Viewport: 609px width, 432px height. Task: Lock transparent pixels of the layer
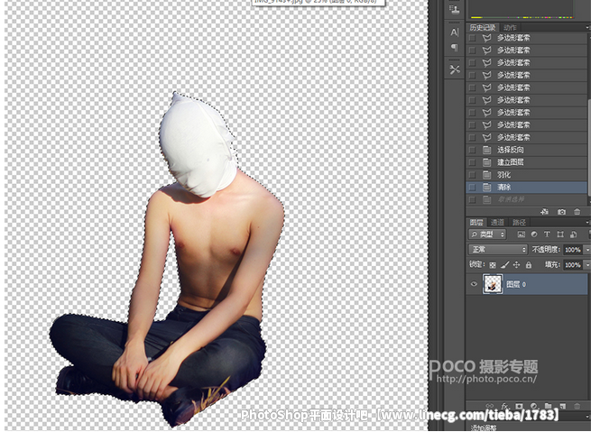click(493, 265)
